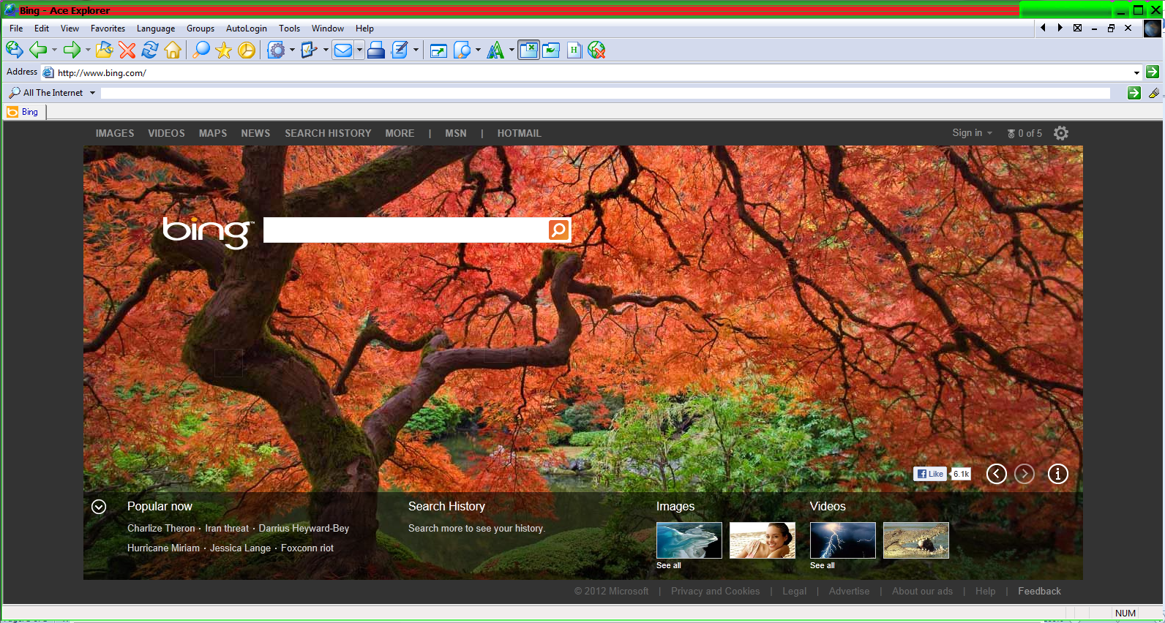Image resolution: width=1165 pixels, height=623 pixels.
Task: Click the highlighter pen icon on search bar
Action: 1154,93
